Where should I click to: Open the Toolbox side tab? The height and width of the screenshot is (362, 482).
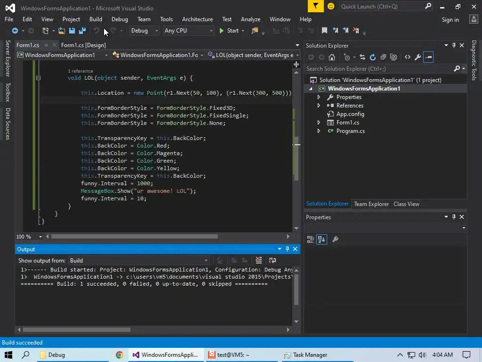click(x=8, y=92)
